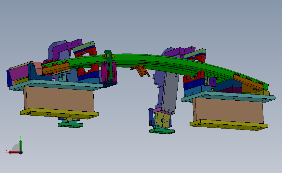
Task: Select the green foot plate under the center cylinder
Action: (x=162, y=131)
